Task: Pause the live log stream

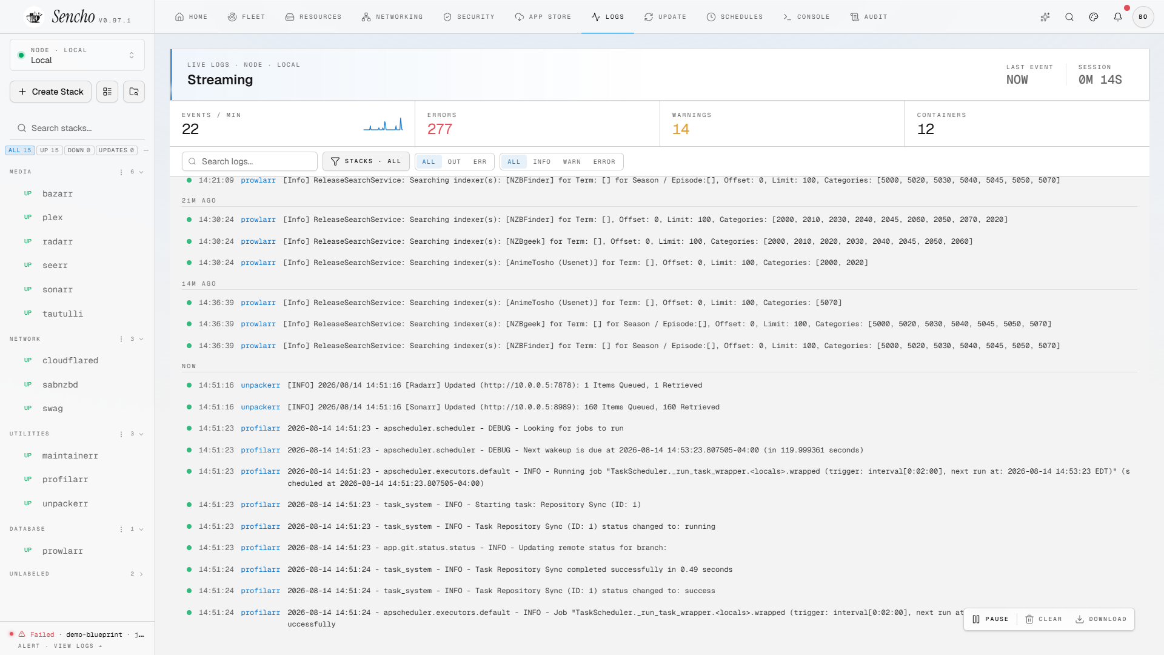Action: 991,619
